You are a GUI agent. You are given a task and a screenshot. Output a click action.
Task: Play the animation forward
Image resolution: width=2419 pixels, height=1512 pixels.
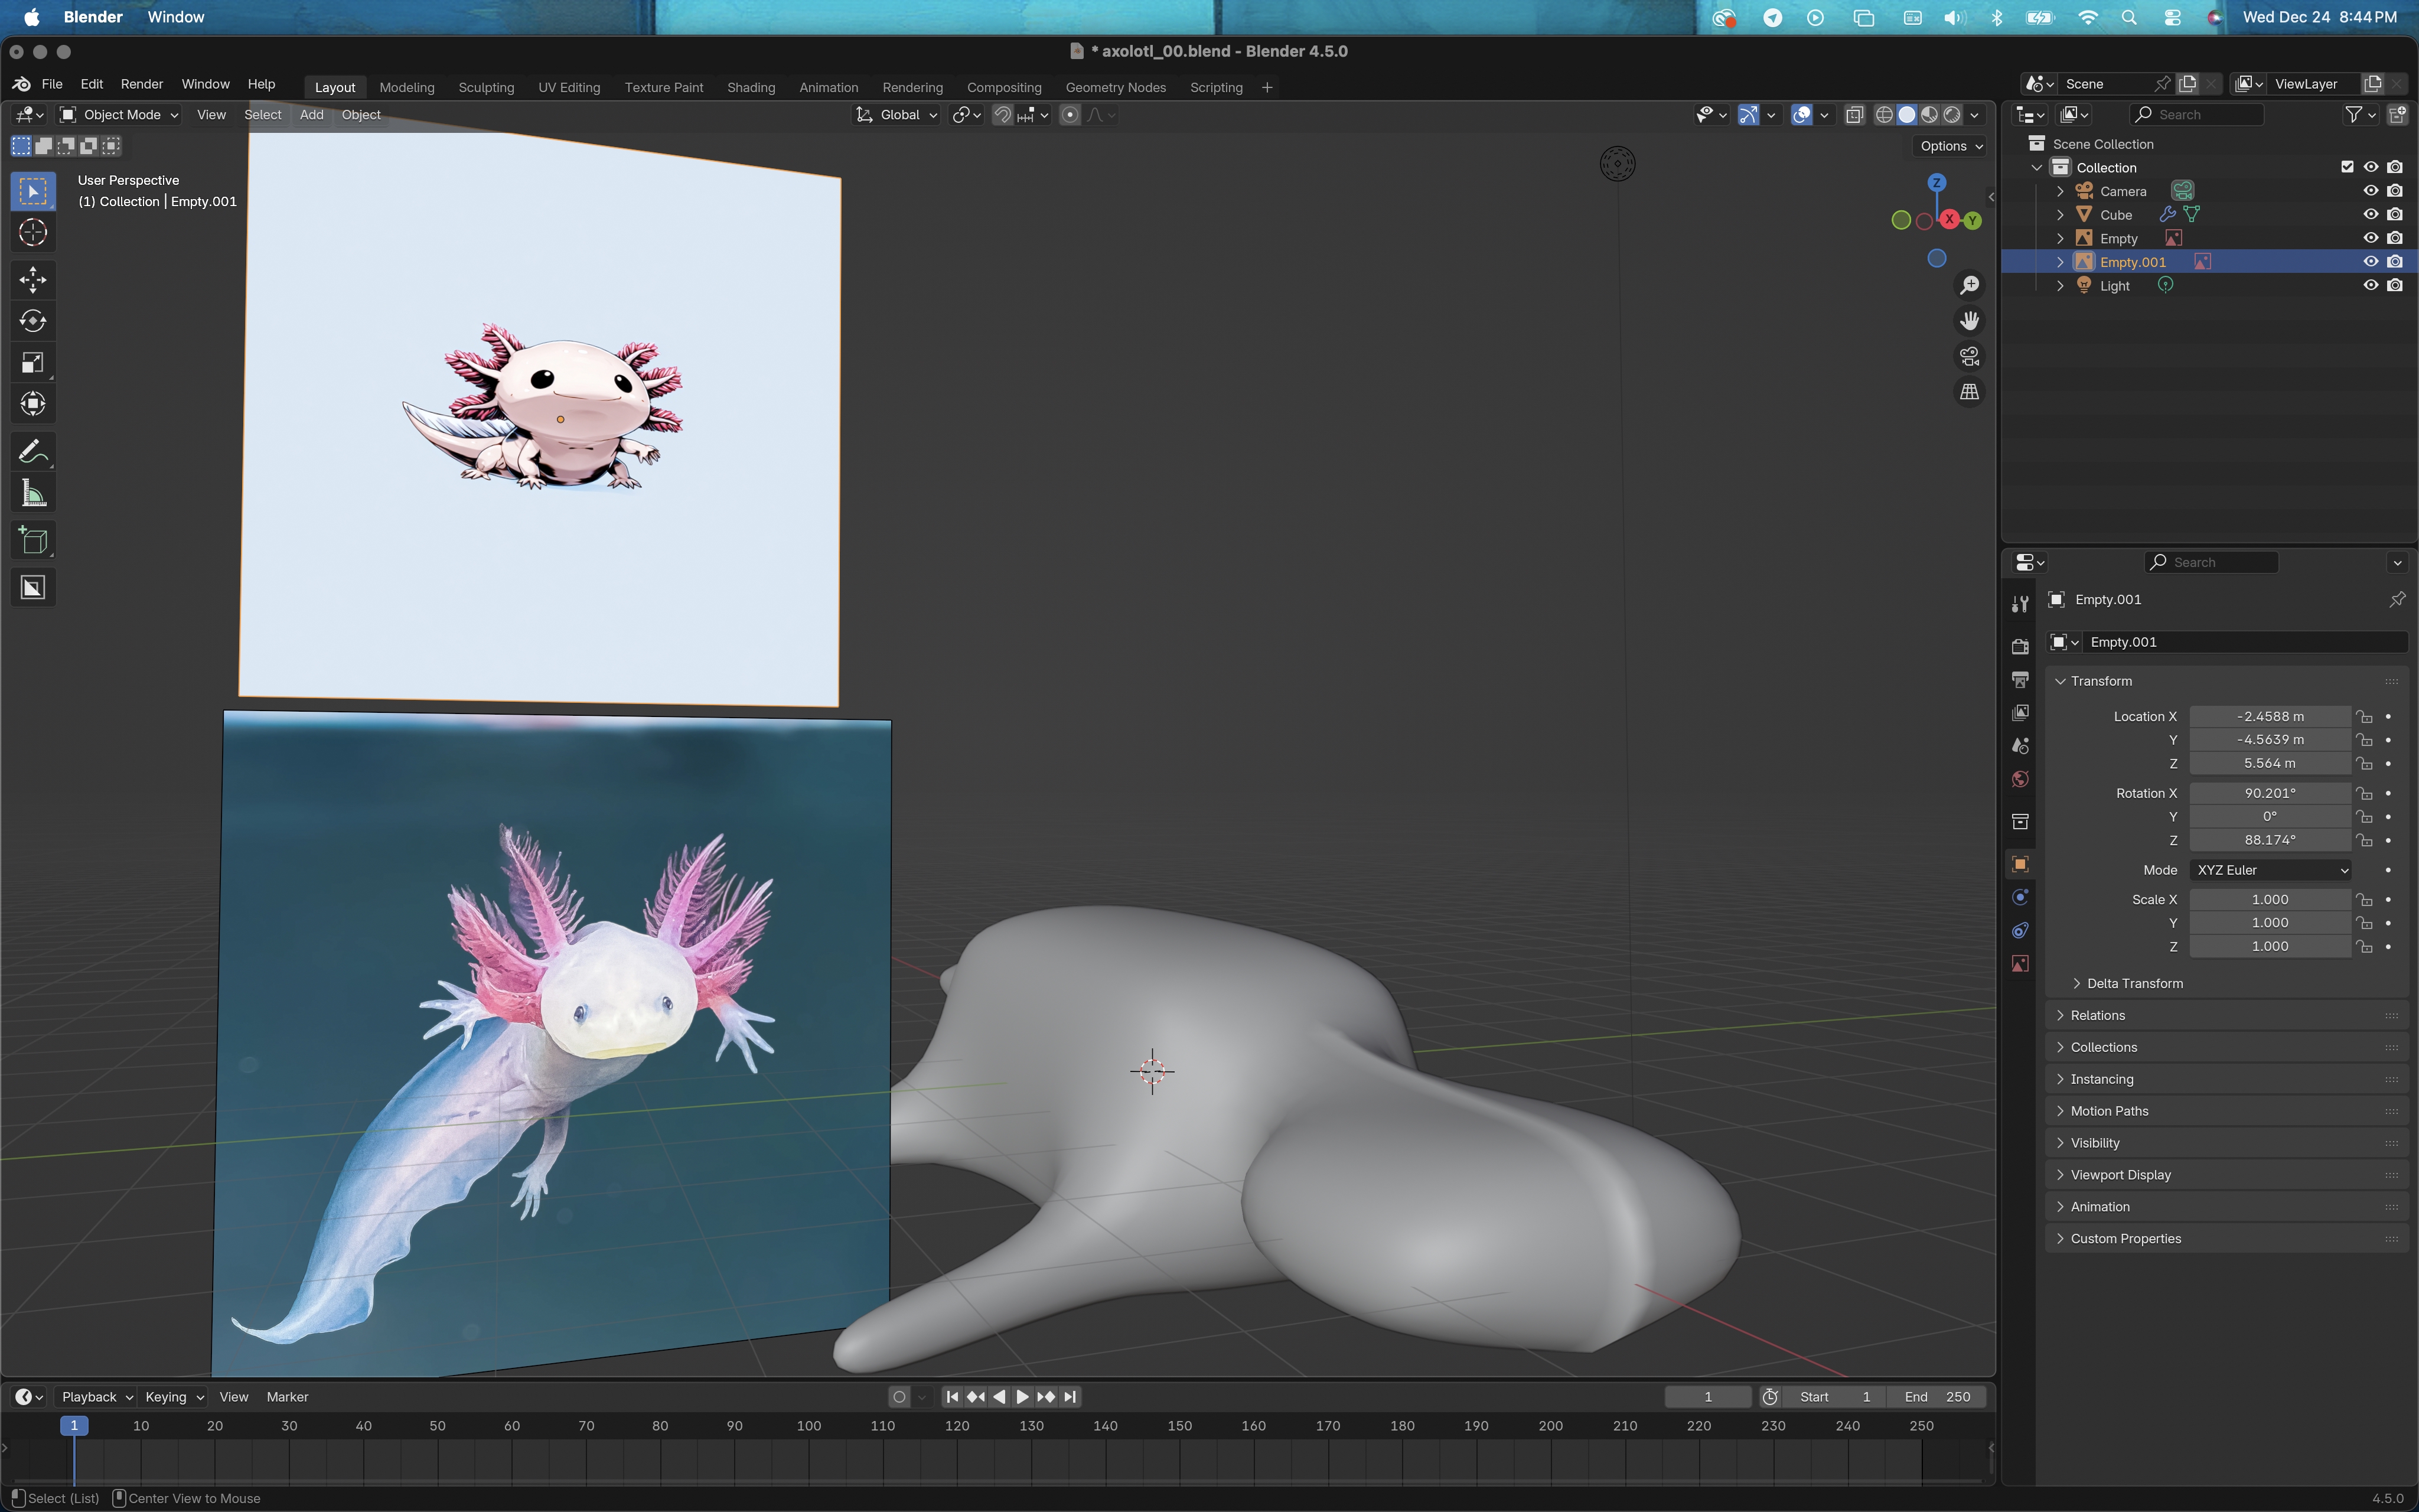coord(1022,1397)
